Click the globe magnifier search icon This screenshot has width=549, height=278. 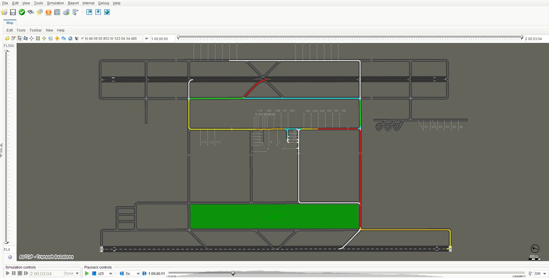[x=70, y=38]
